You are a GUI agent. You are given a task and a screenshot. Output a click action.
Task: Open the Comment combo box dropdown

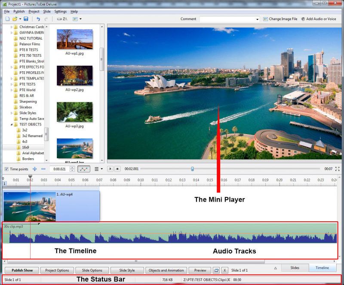click(257, 19)
